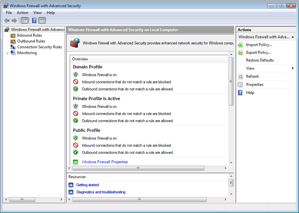Open the Diagnostics and troubleshooting link
The image size is (299, 213).
[101, 192]
